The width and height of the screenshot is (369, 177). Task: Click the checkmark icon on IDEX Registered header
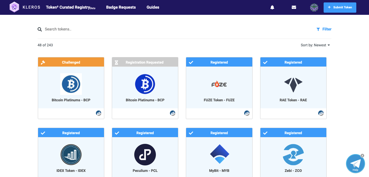click(43, 133)
